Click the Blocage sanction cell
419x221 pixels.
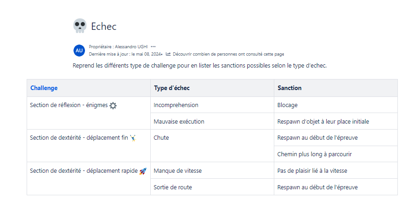pos(288,105)
